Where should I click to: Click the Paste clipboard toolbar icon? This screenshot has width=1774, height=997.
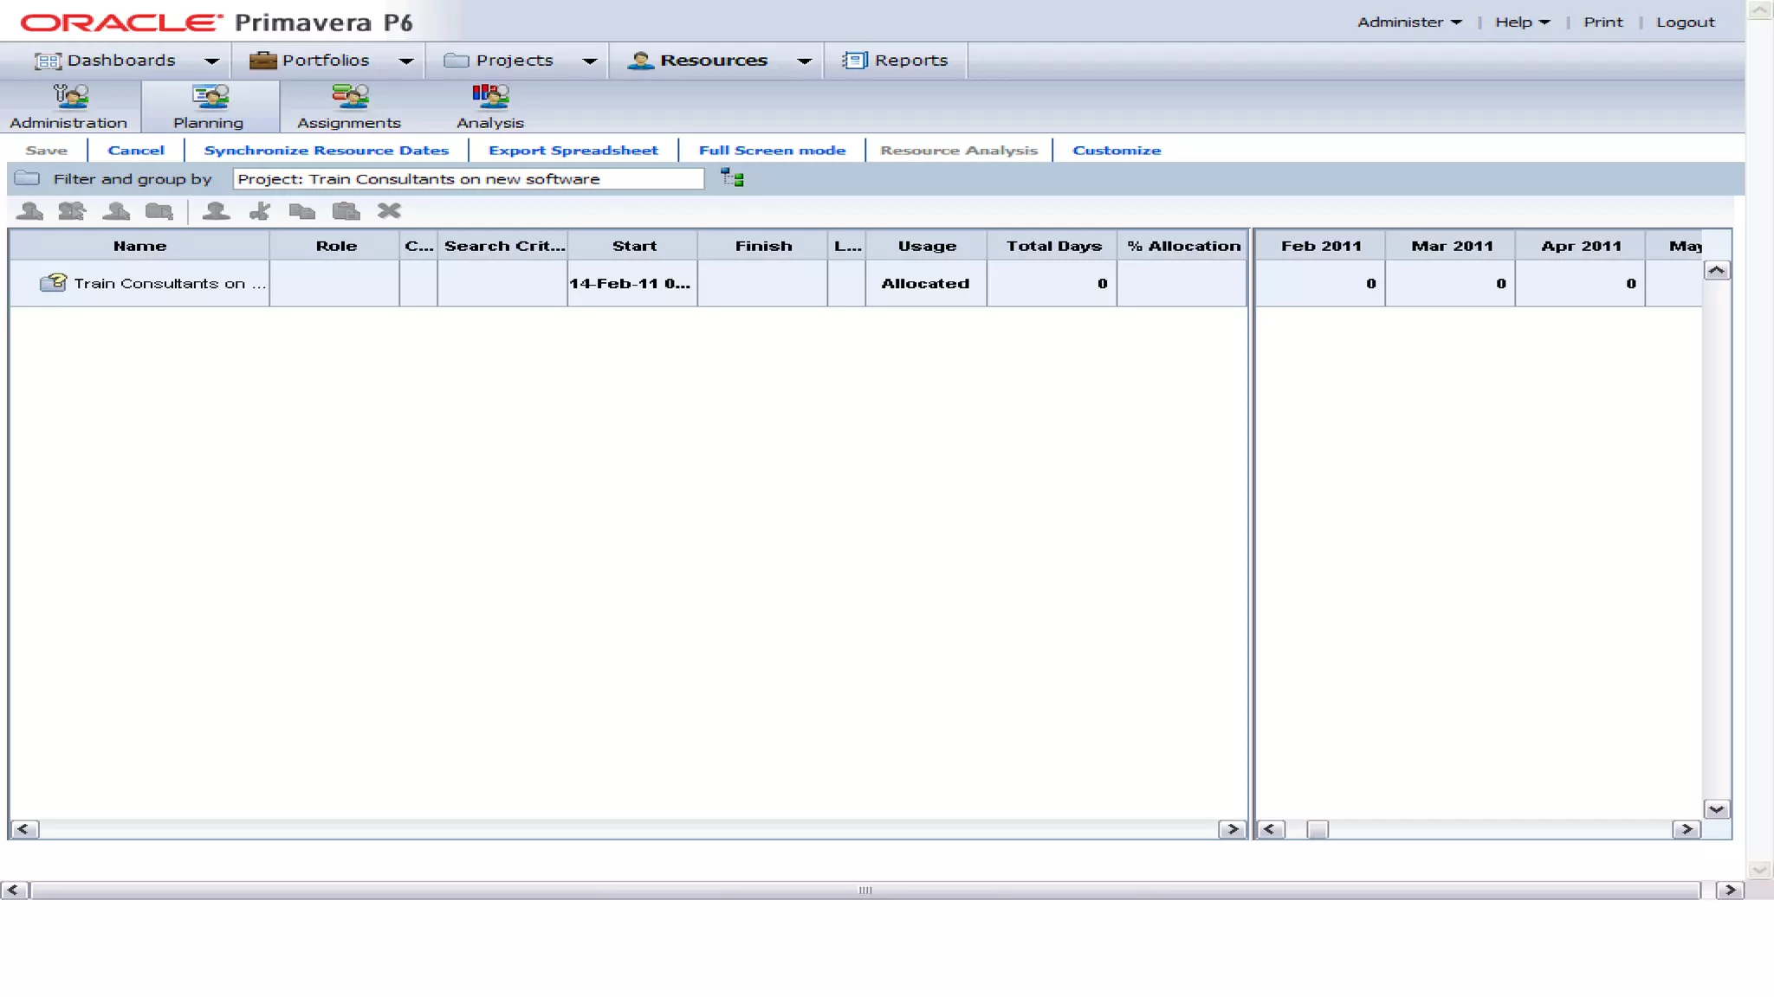346,210
